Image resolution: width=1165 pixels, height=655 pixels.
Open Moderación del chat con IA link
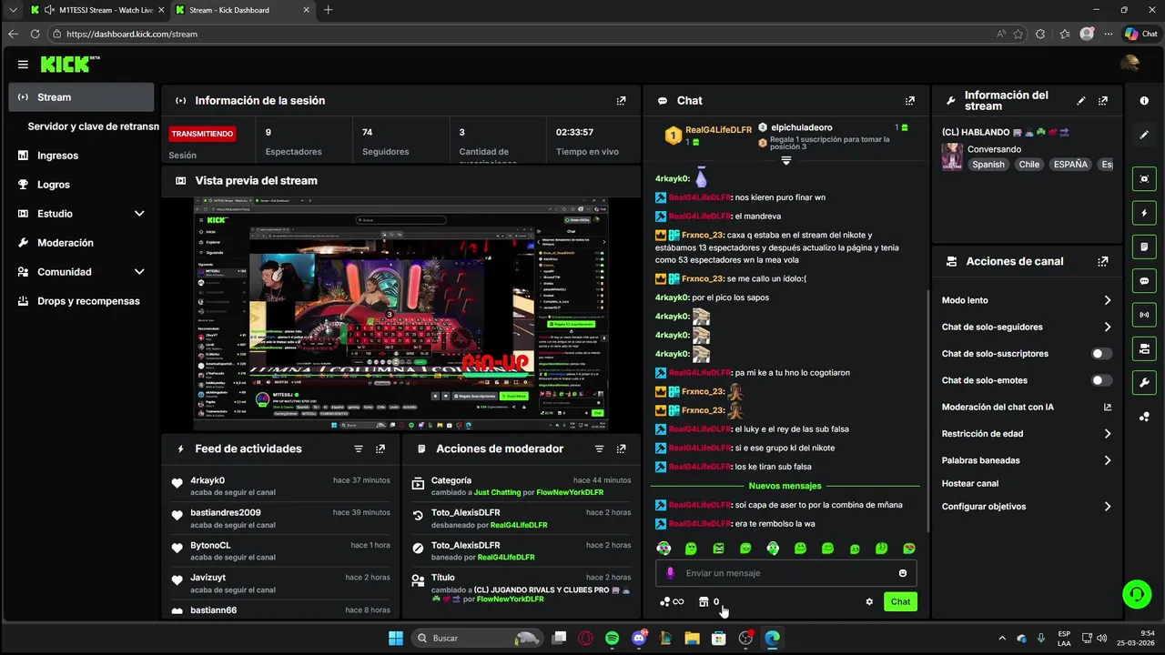1027,408
